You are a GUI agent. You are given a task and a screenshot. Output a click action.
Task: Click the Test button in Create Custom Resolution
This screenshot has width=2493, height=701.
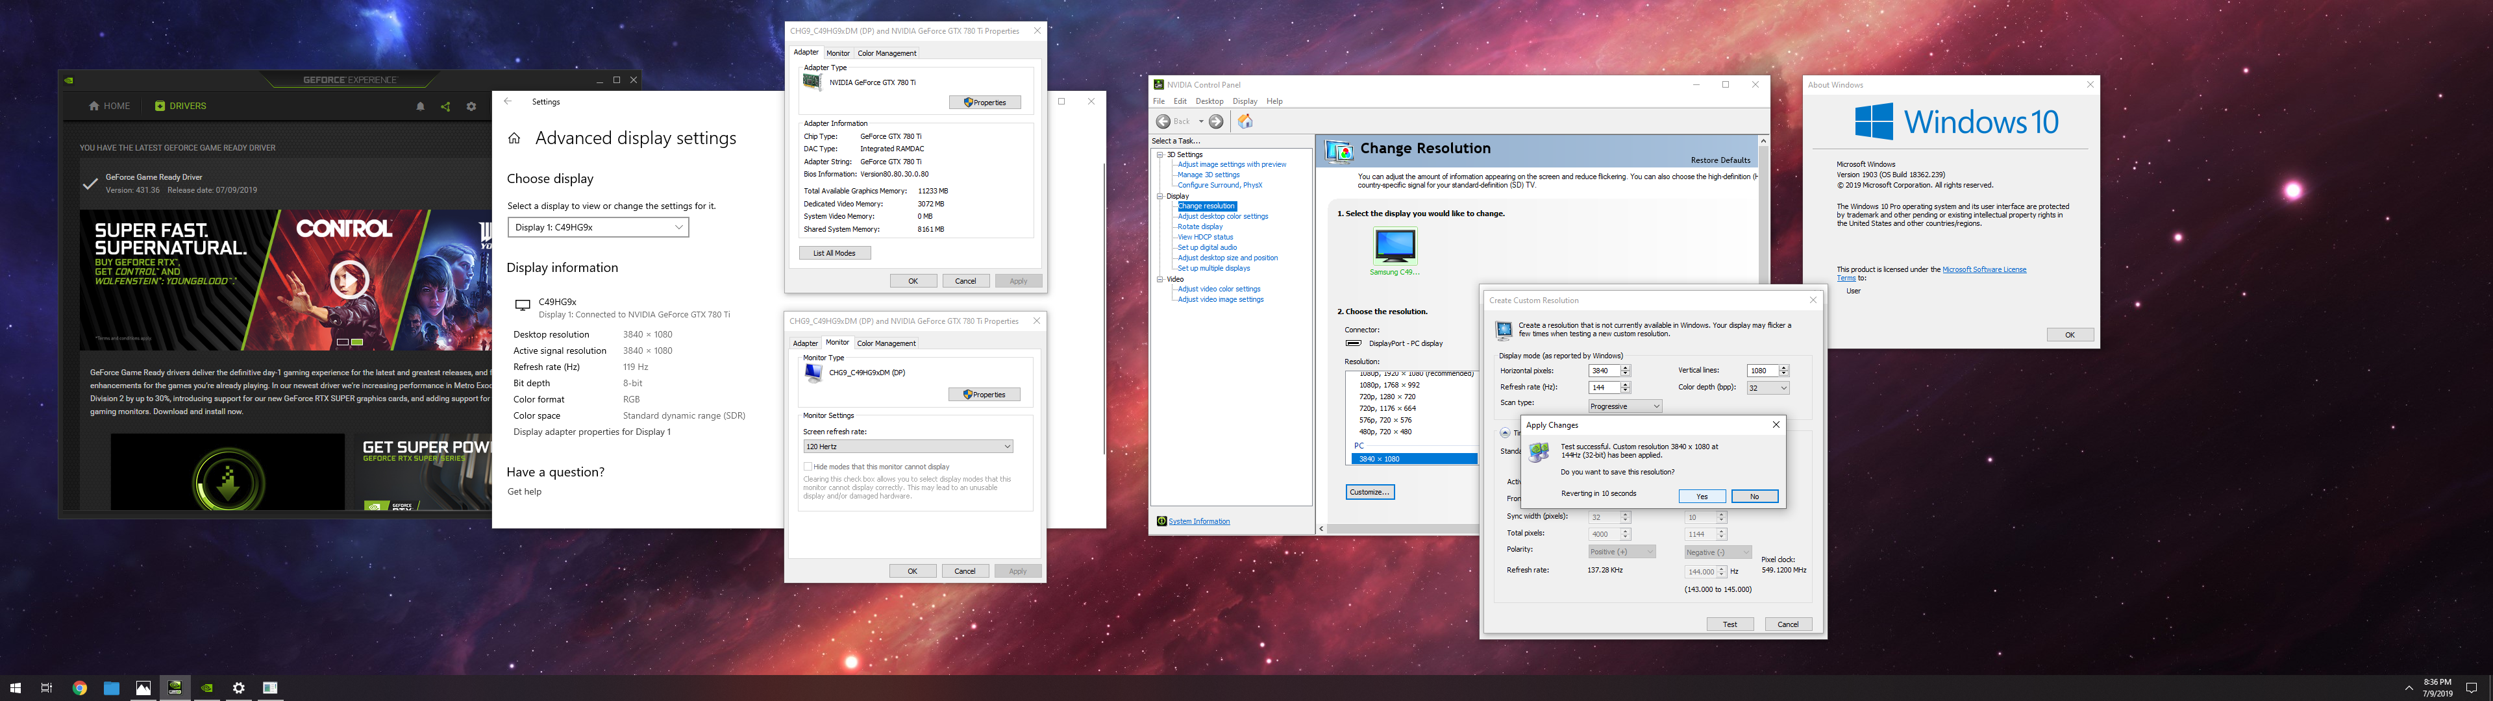[1730, 624]
